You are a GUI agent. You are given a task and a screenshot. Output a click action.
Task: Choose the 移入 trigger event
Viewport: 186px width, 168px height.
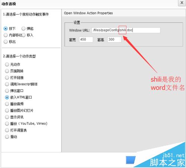click(x=23, y=35)
